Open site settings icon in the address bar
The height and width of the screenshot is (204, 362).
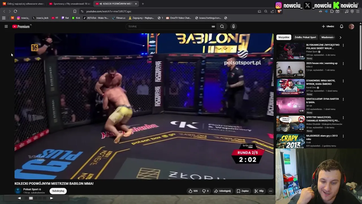tap(82, 11)
